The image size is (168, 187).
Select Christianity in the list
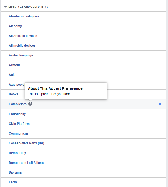tap(17, 114)
